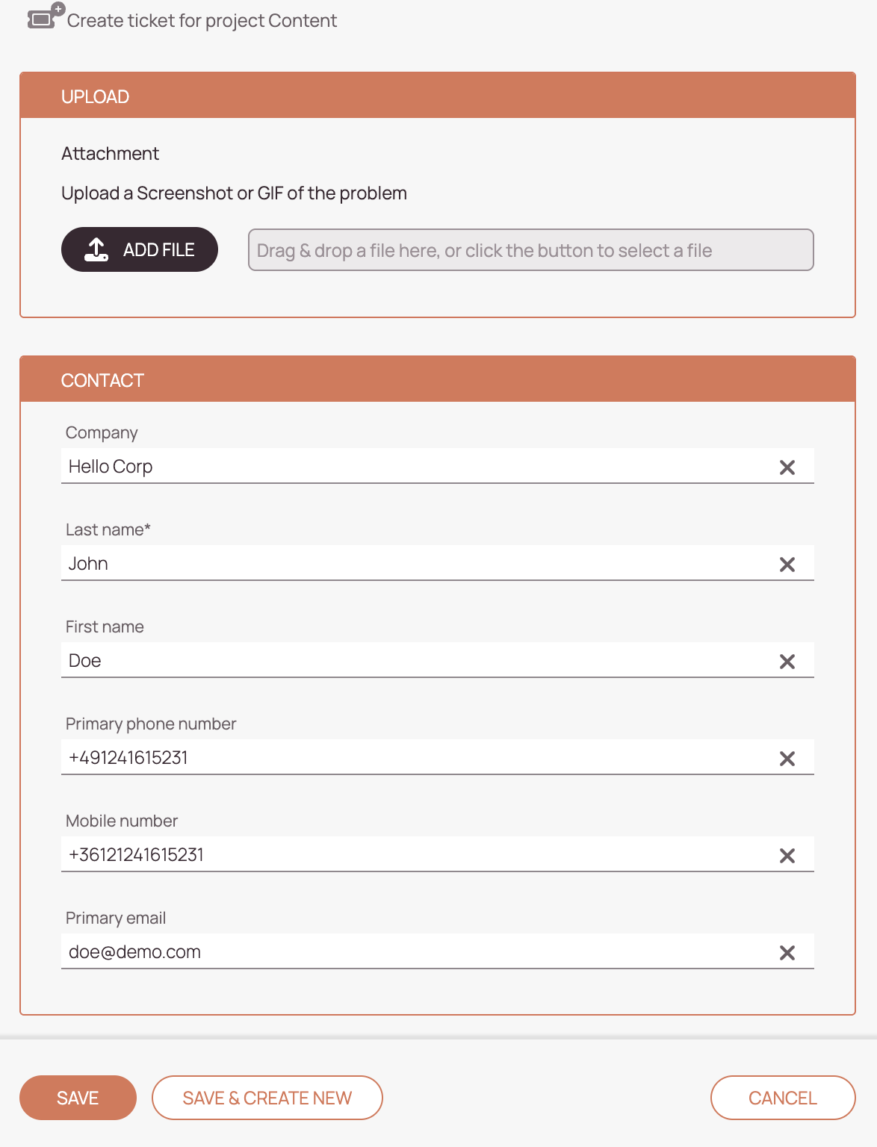Cancel ticket creation
The image size is (877, 1147).
(x=783, y=1098)
